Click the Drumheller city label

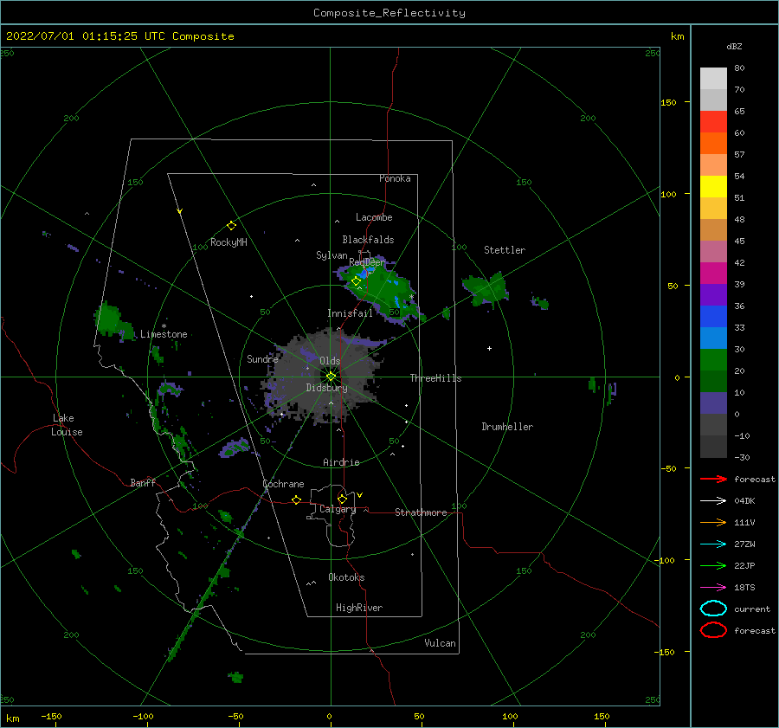pyautogui.click(x=507, y=427)
